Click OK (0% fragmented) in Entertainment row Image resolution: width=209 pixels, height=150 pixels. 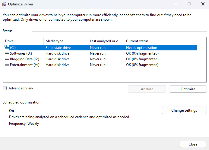142,65
